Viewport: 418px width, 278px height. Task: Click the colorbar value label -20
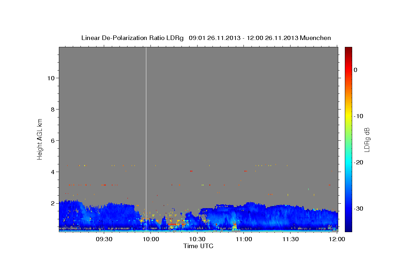[x=358, y=162]
